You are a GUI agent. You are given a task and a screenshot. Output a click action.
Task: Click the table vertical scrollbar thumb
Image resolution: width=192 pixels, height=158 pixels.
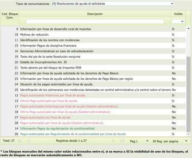pos(189,94)
